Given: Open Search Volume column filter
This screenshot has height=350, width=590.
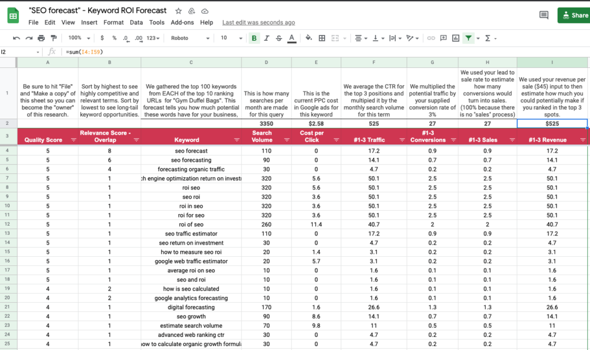Looking at the screenshot, I should [x=287, y=140].
